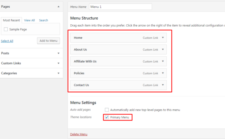Viewport: 225px width, 139px height.
Task: Expand the Custom Links section
Action: pos(59,63)
